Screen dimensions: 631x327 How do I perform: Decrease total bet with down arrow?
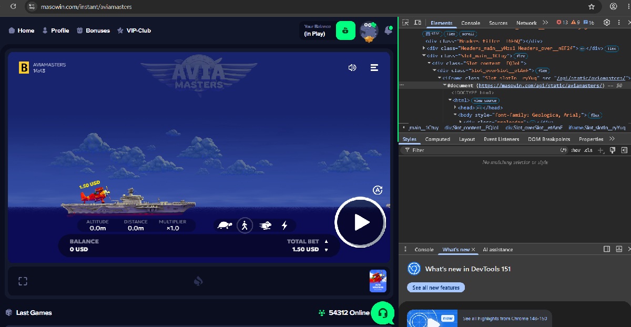pos(326,250)
